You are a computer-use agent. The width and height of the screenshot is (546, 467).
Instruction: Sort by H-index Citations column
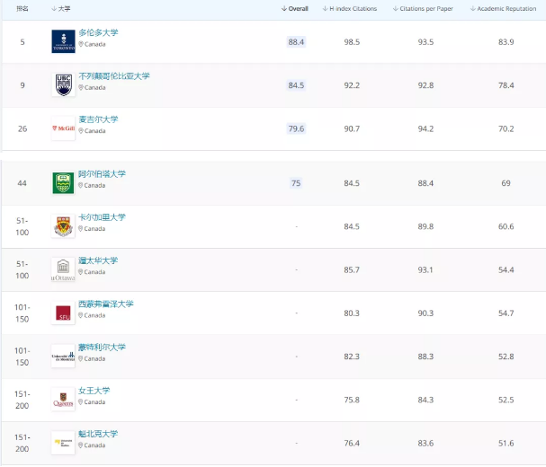point(350,9)
